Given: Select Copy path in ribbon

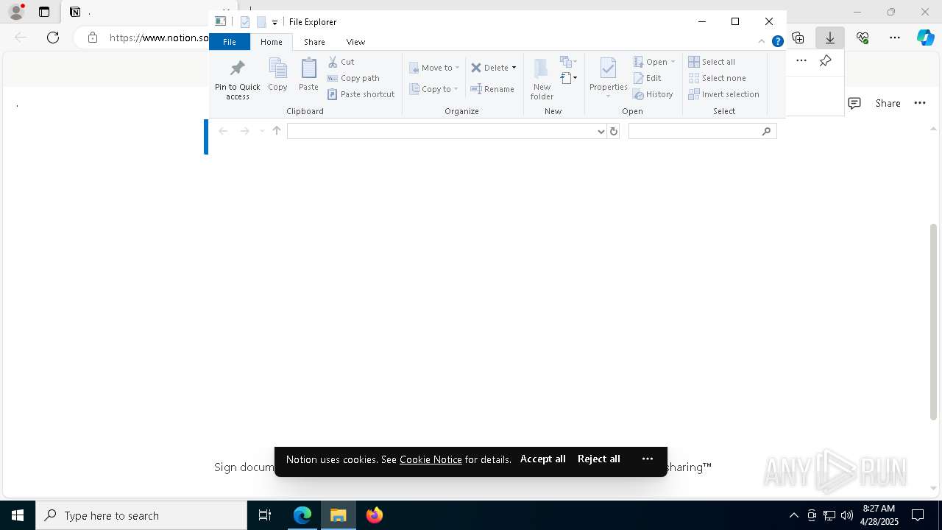Looking at the screenshot, I should 353,78.
